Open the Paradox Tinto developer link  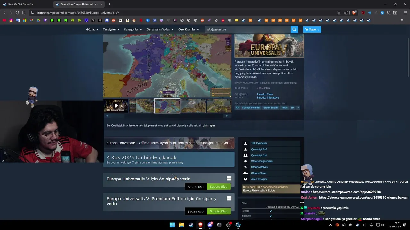pos(265,94)
